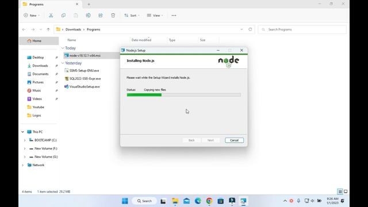Click the Delete trash icon in Explorer
Viewport: 368px width, 207px height.
pyautogui.click(x=113, y=16)
